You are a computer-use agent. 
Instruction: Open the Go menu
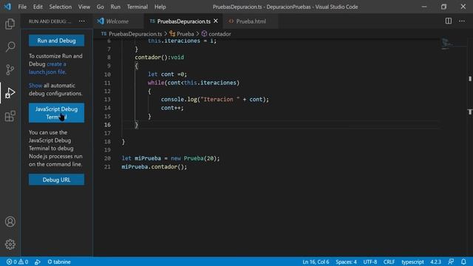pos(101,7)
